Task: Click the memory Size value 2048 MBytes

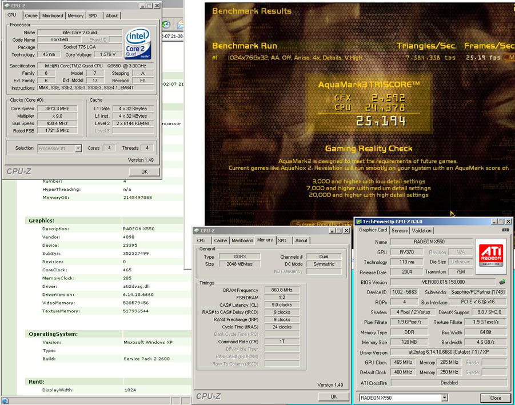Action: pos(239,264)
